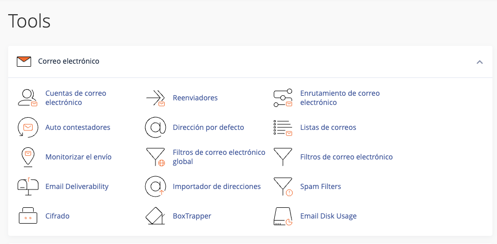
Task: Click the envelope icon in section header
Action: coord(24,62)
